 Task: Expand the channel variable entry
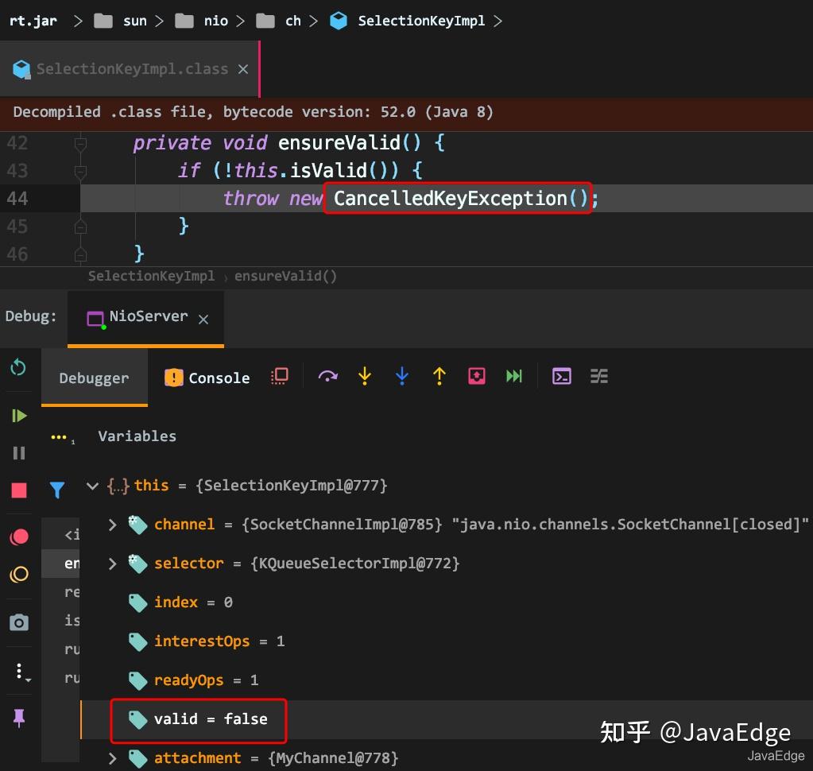(112, 525)
